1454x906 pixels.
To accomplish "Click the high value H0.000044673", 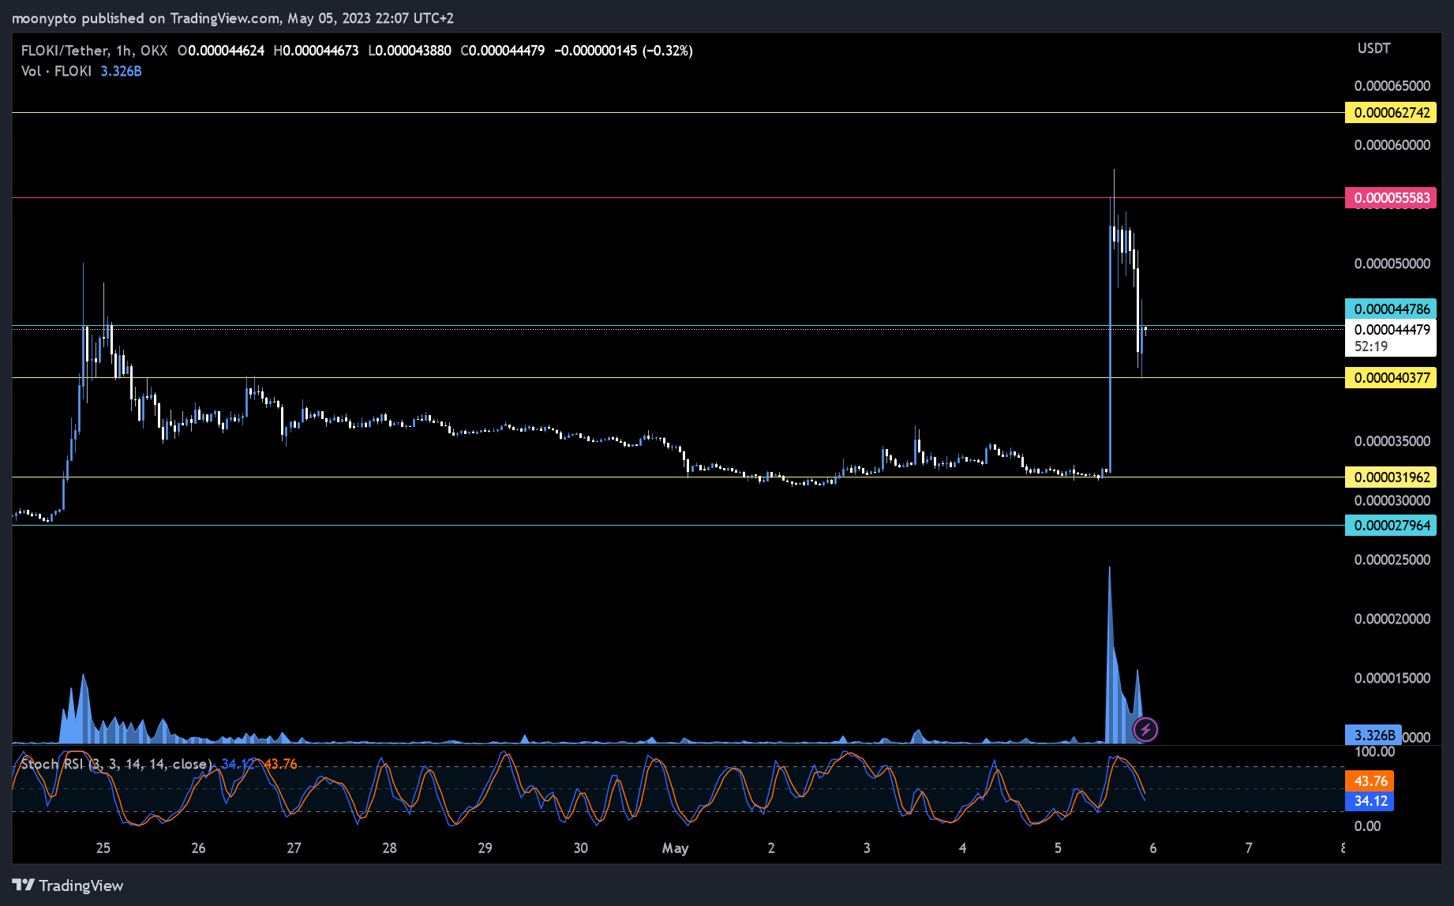I will 316,51.
